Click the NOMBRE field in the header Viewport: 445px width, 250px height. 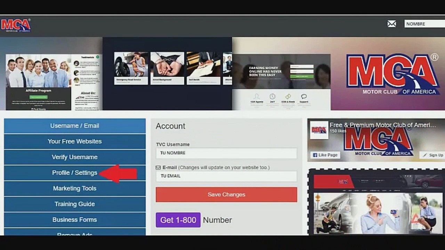[424, 24]
